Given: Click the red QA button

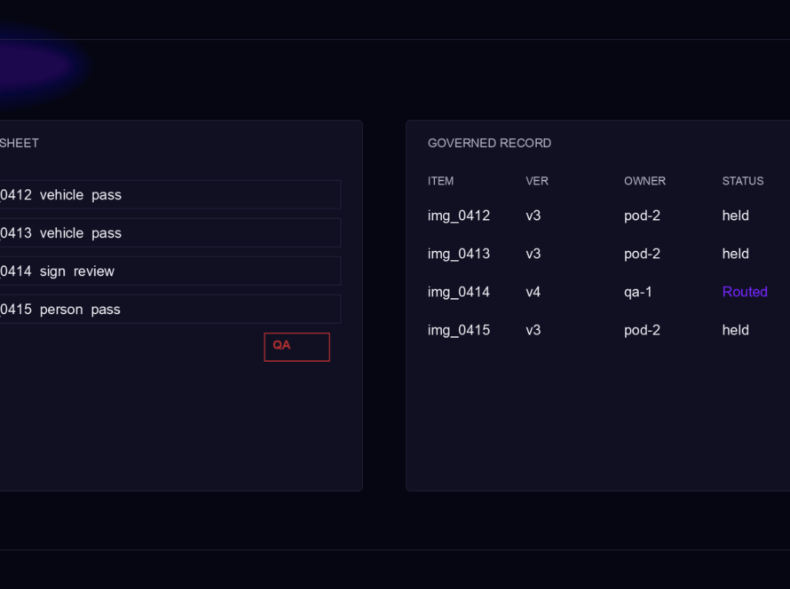Looking at the screenshot, I should pos(296,347).
